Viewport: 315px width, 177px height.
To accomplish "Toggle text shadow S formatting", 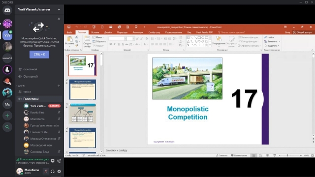I will point(123,44).
